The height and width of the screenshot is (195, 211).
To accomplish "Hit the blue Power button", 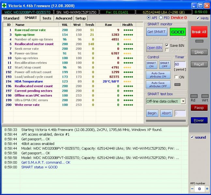I will pos(199,120).
